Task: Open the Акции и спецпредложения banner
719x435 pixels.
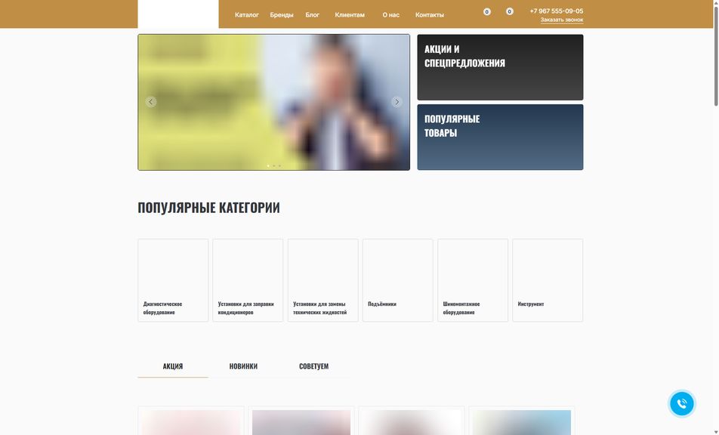Action: point(500,67)
